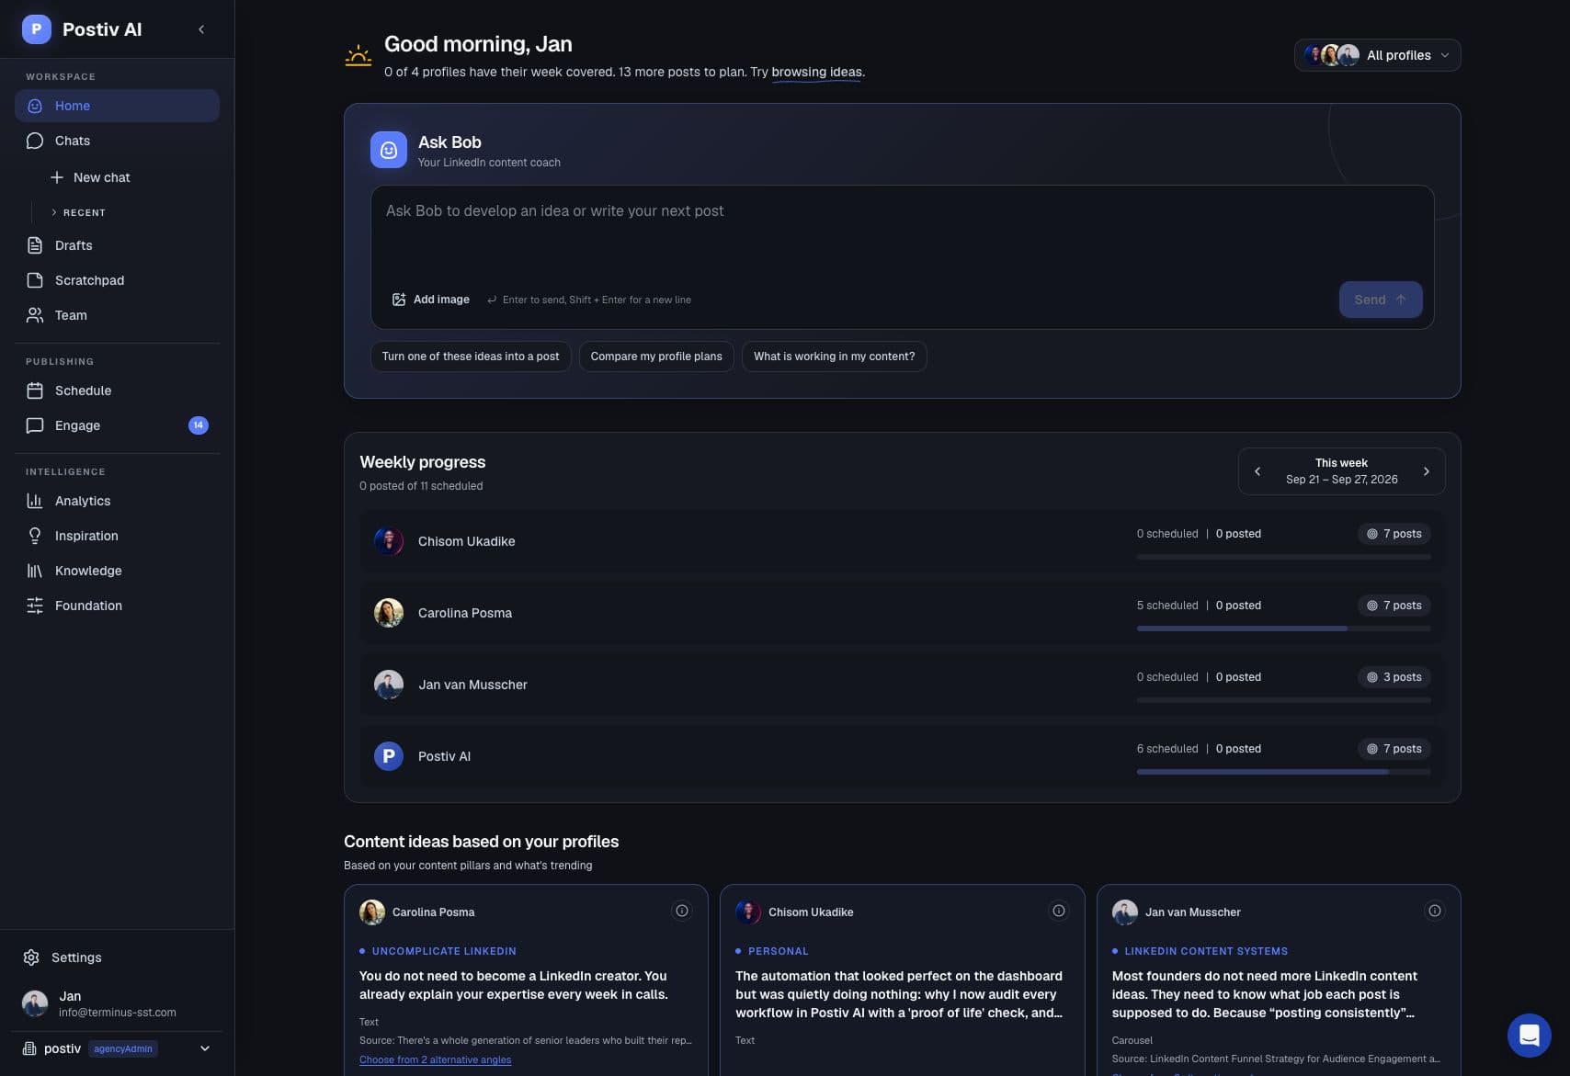Open the Postiv AI logo icon
Image resolution: width=1570 pixels, height=1076 pixels.
click(37, 29)
